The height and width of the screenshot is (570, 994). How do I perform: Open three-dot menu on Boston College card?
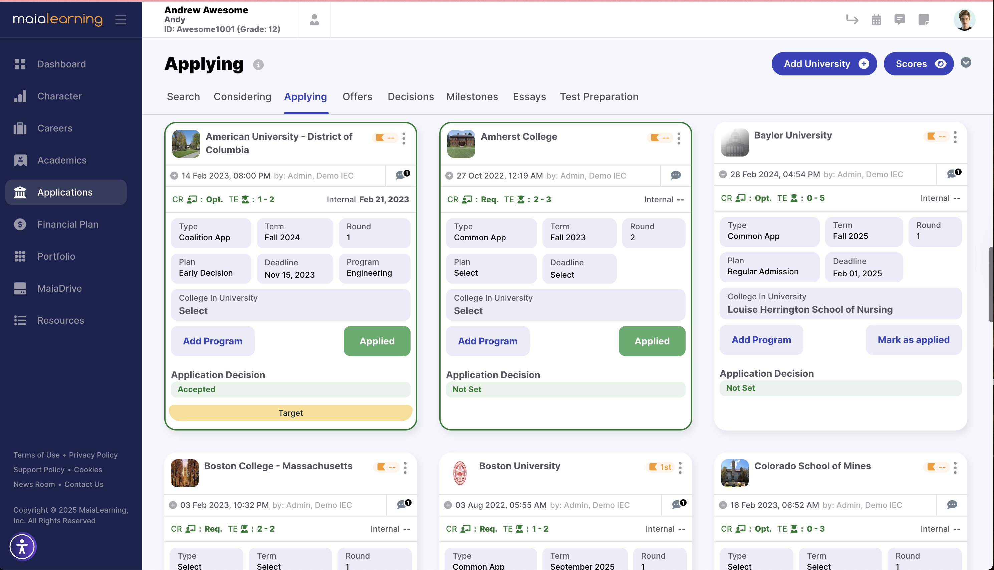coord(405,468)
